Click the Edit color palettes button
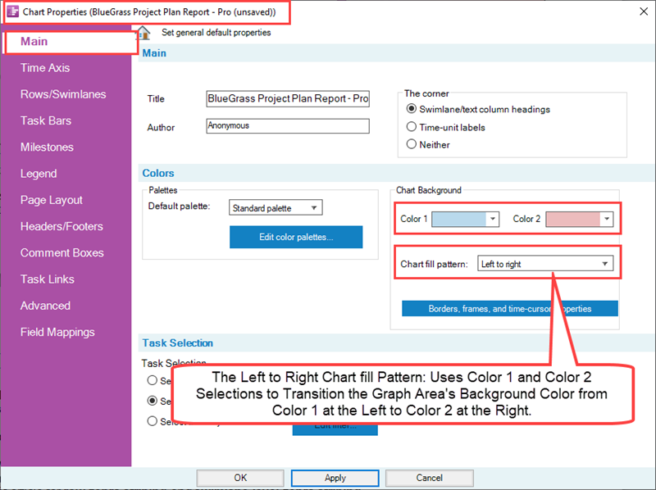The image size is (656, 490). pyautogui.click(x=296, y=237)
